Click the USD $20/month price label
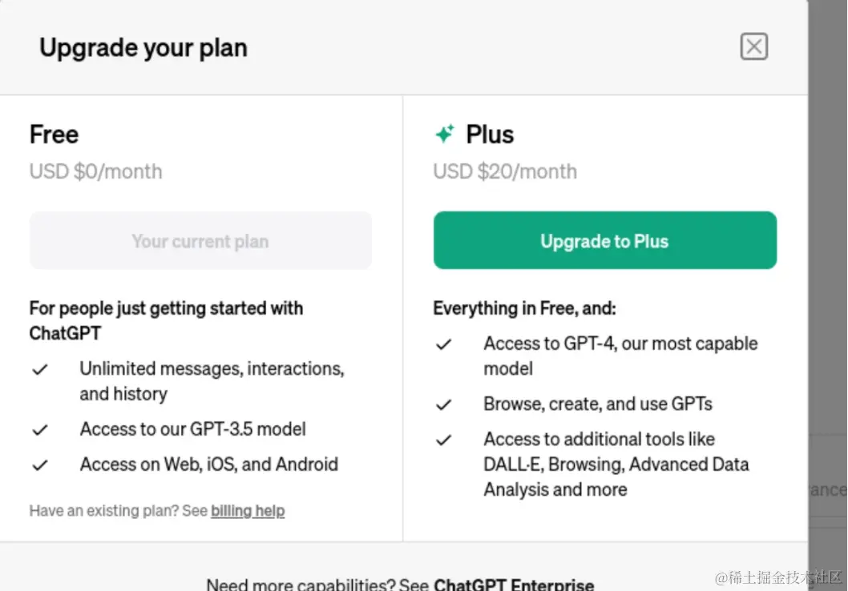 [x=505, y=171]
